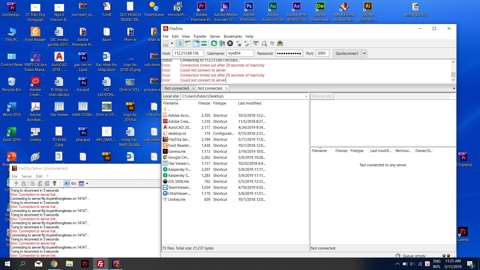
Task: Expand the dropdown arrow next to grid icon
Action: 87,183
